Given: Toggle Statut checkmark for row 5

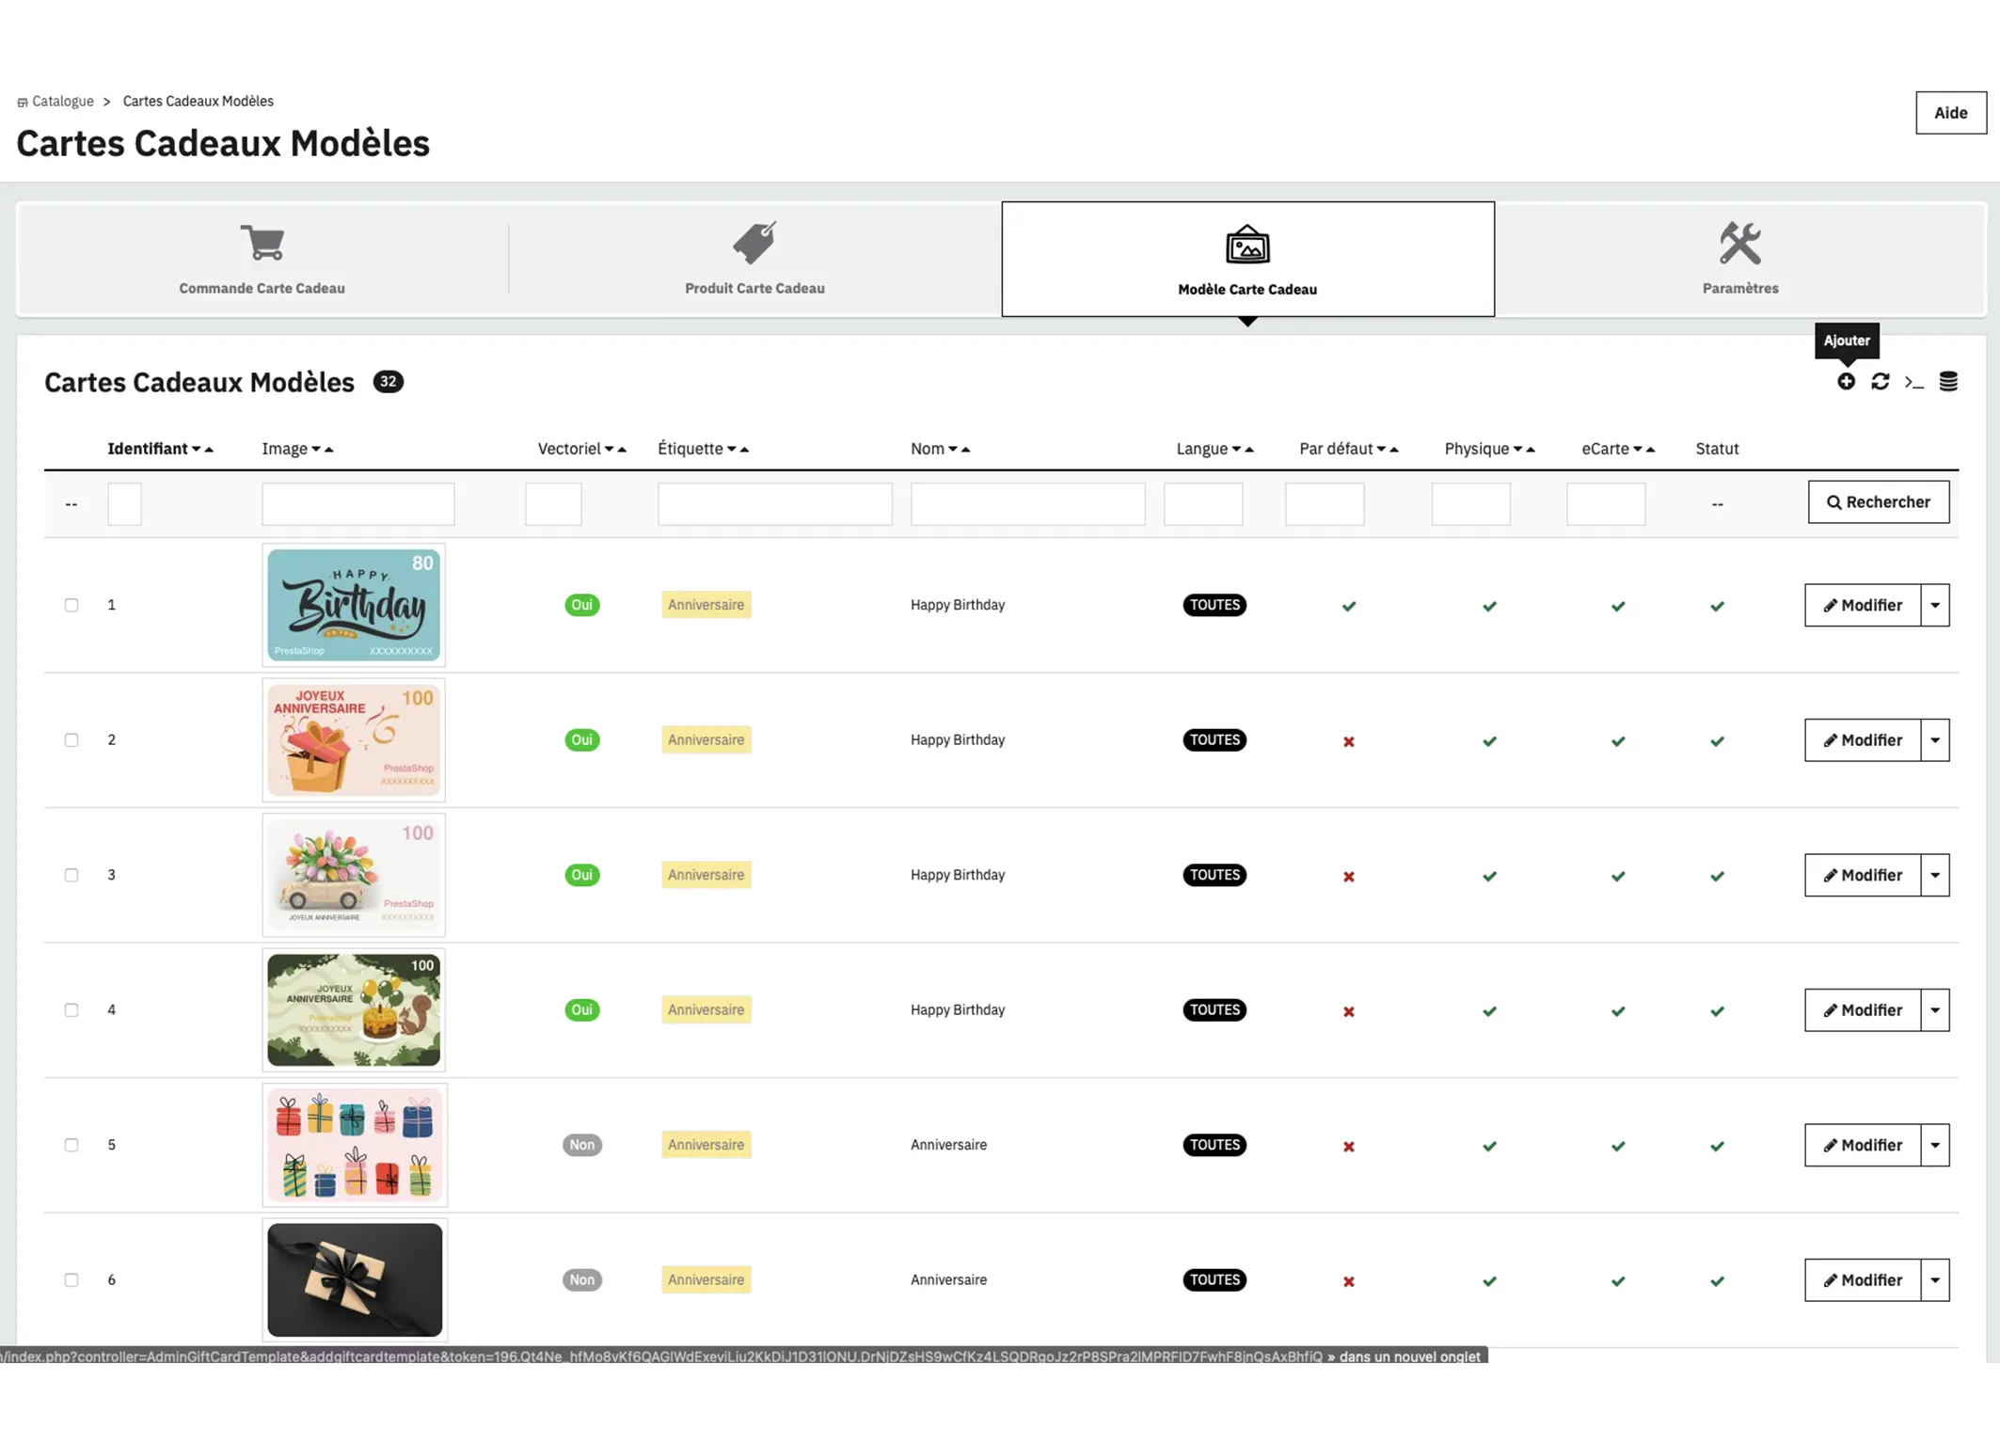Looking at the screenshot, I should [1716, 1146].
